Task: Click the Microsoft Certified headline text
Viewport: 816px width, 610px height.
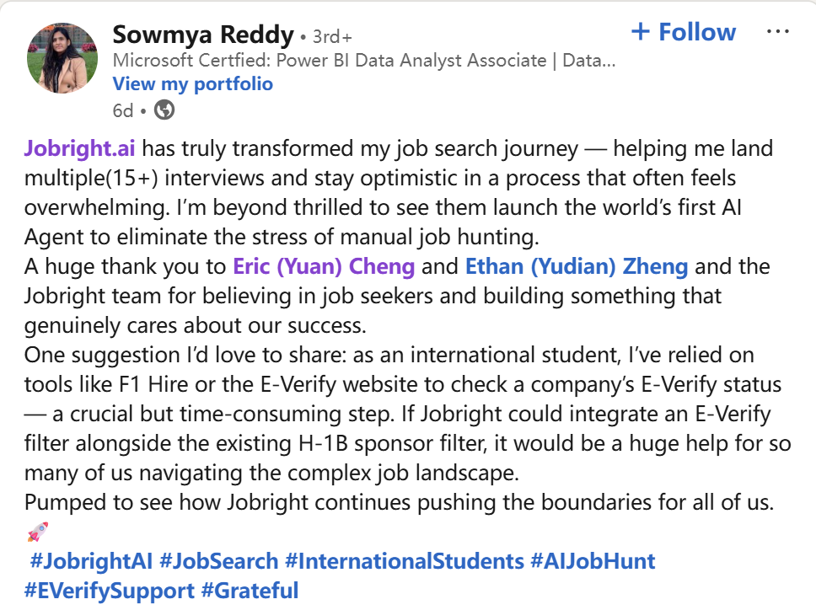Action: coord(364,61)
